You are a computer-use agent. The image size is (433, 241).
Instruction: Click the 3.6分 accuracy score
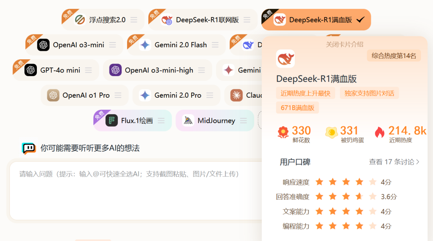tap(389, 197)
